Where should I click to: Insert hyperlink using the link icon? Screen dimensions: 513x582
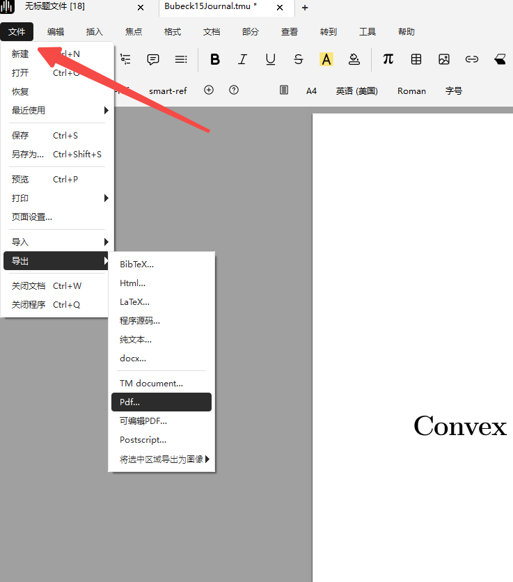(x=472, y=60)
